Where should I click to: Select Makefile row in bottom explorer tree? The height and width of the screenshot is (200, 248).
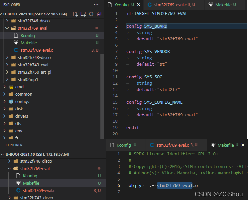pos(53,183)
